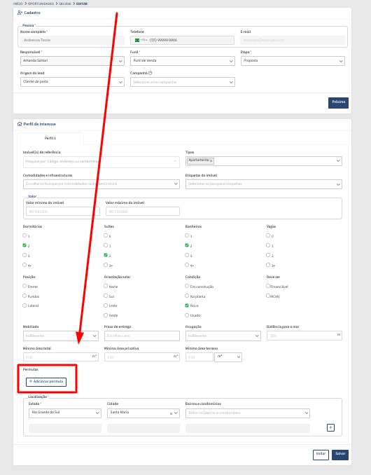Enable Oeste solar orientation
This screenshot has width=371, height=475.
pyautogui.click(x=106, y=315)
